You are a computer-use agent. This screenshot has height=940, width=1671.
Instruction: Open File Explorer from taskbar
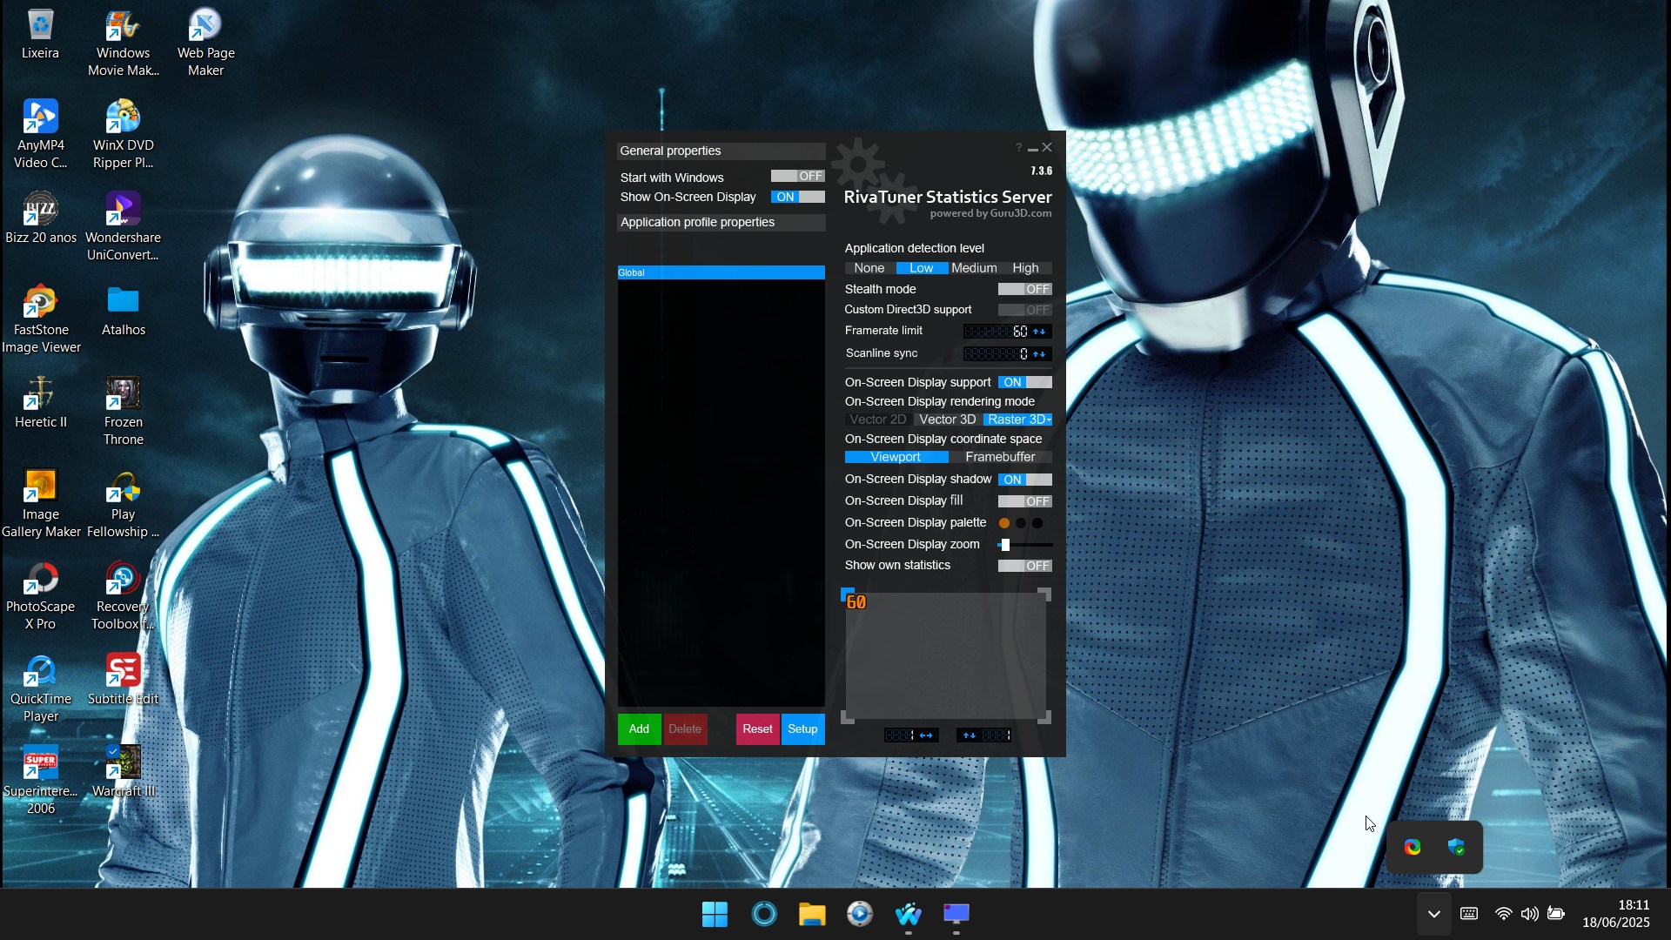[812, 914]
